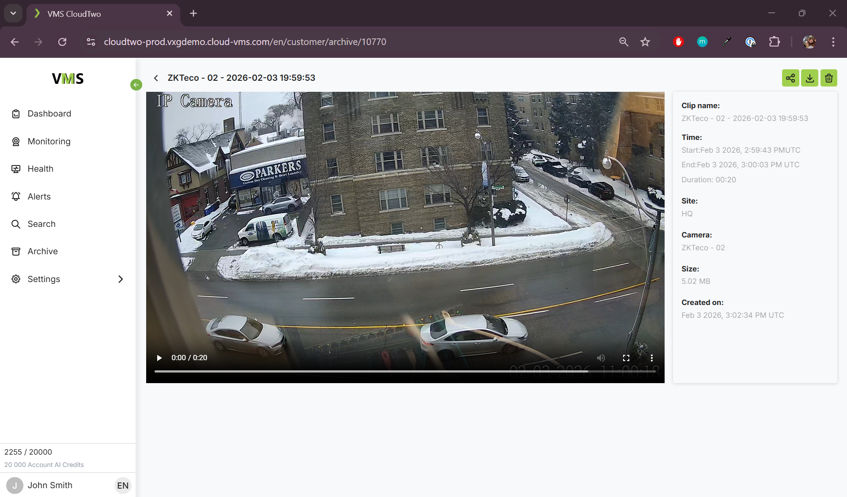Share the archive clip

pos(790,78)
